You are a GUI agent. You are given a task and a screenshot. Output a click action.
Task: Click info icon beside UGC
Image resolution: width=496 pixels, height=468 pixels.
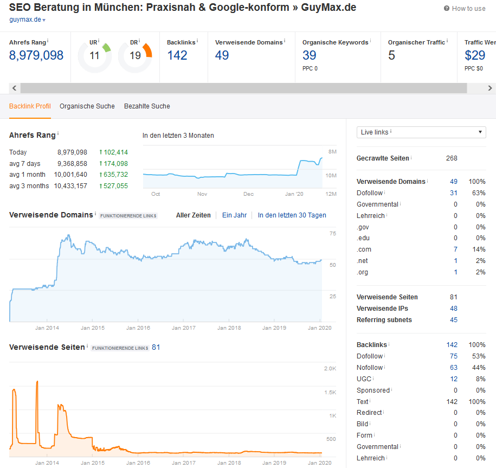click(373, 378)
